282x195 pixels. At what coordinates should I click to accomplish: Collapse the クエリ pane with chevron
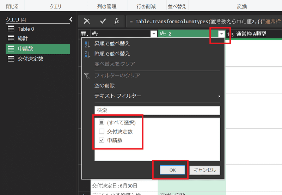coord(70,19)
